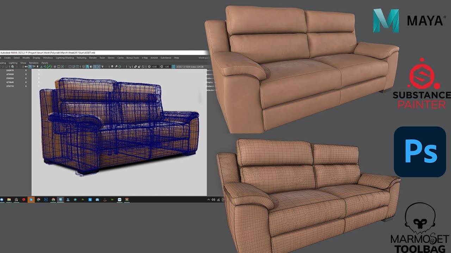Image resolution: width=451 pixels, height=253 pixels.
Task: Click the bookmarks icon in panel toolbar
Action: [38, 66]
